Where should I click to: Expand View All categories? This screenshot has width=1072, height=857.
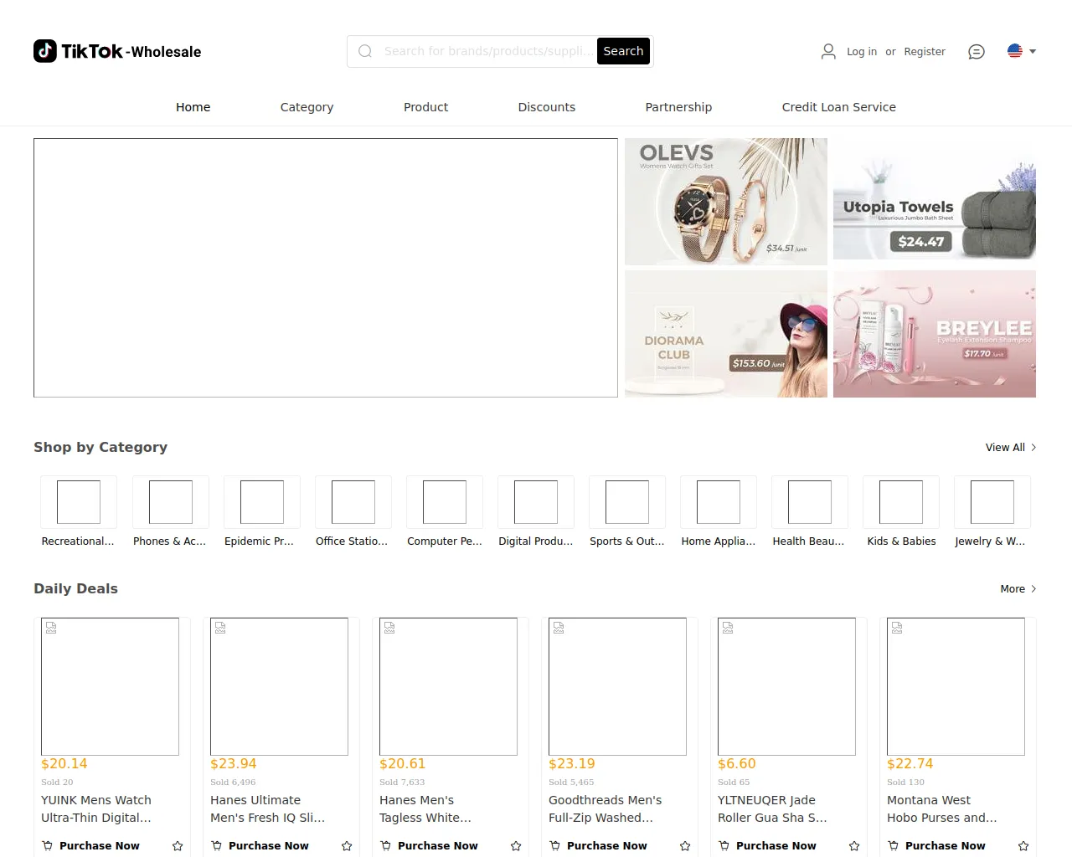[1011, 448]
